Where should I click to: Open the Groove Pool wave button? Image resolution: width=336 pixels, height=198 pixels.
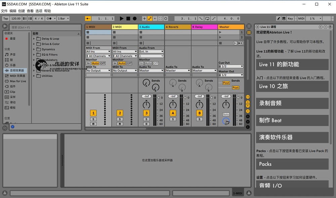[5, 128]
